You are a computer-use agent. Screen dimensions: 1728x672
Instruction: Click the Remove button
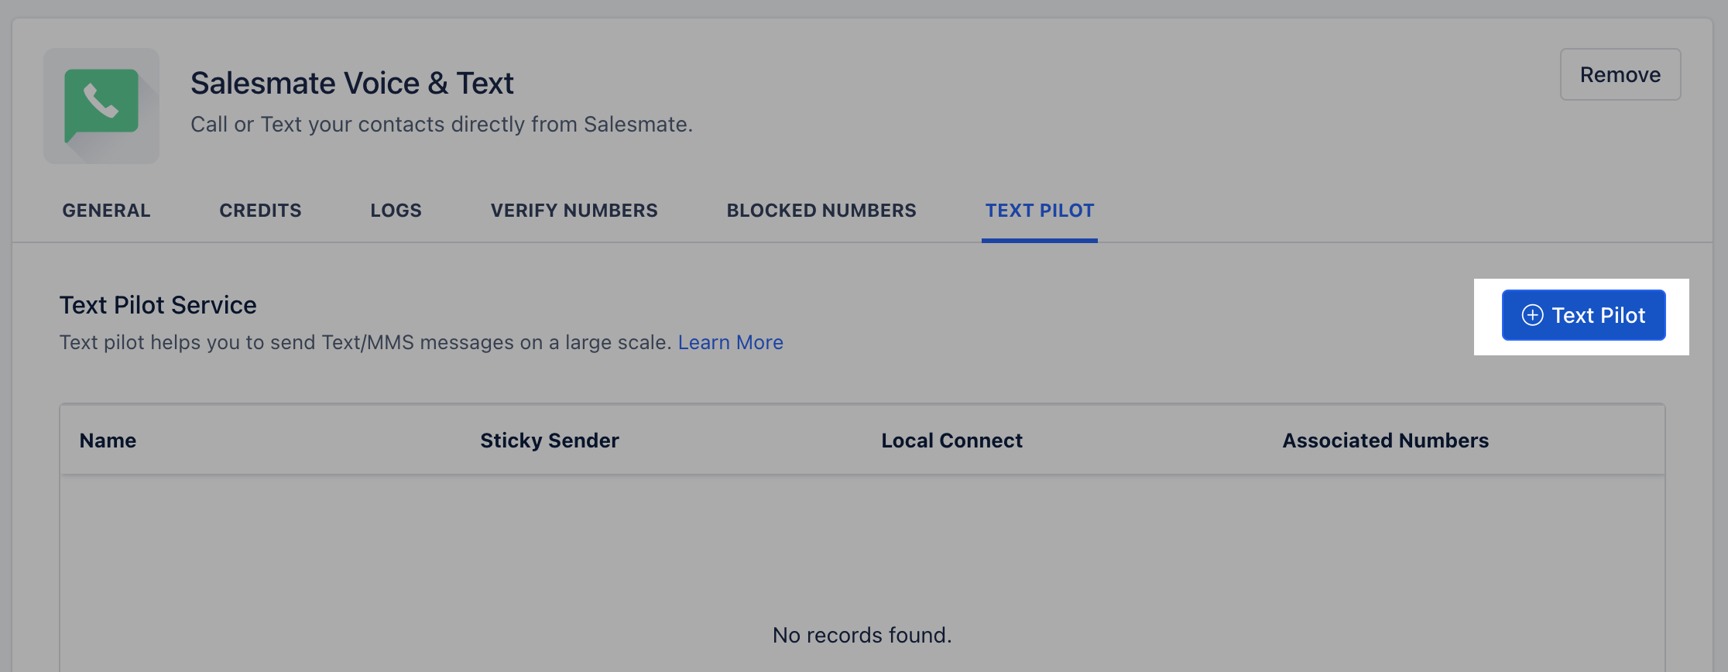click(1620, 74)
